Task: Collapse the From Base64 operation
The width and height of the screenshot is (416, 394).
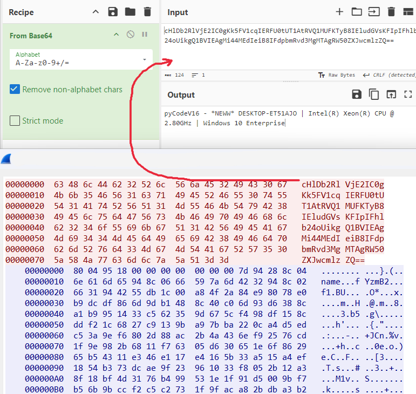Action: tap(116, 35)
